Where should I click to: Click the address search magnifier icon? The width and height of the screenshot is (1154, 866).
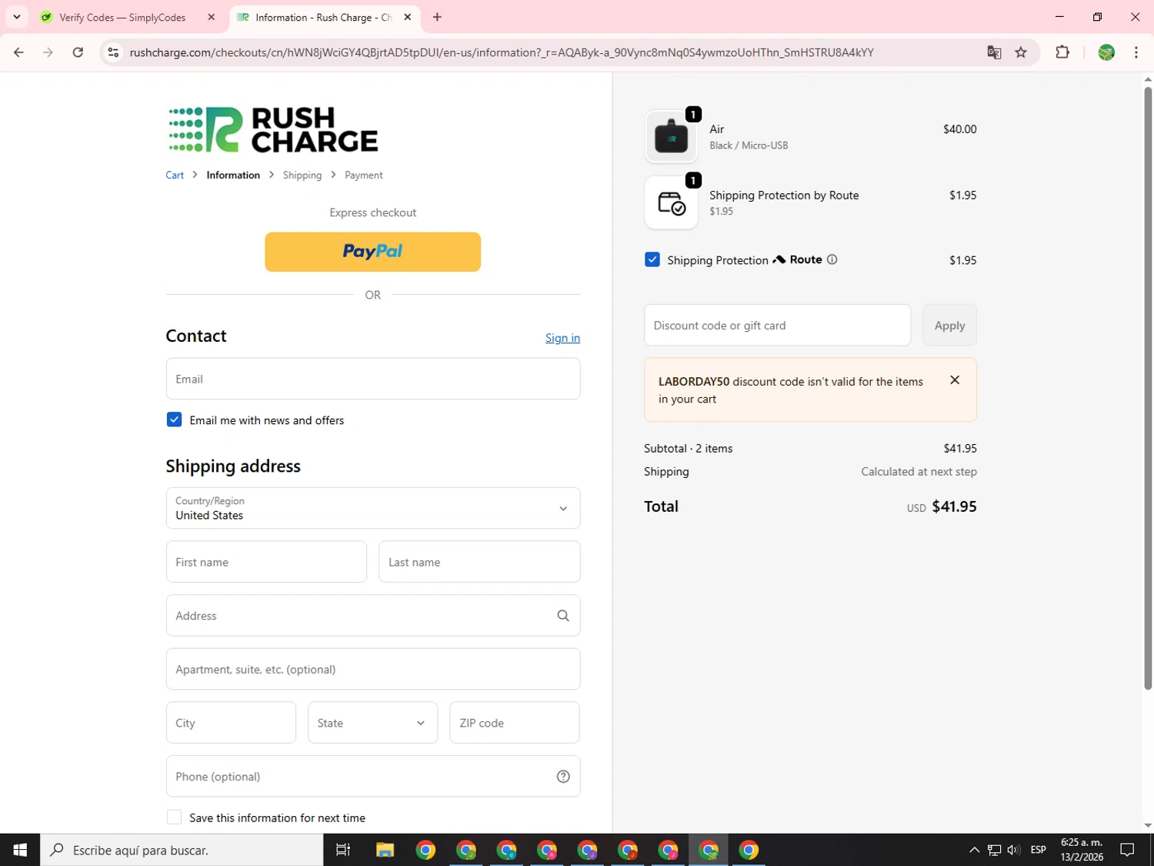pos(563,616)
